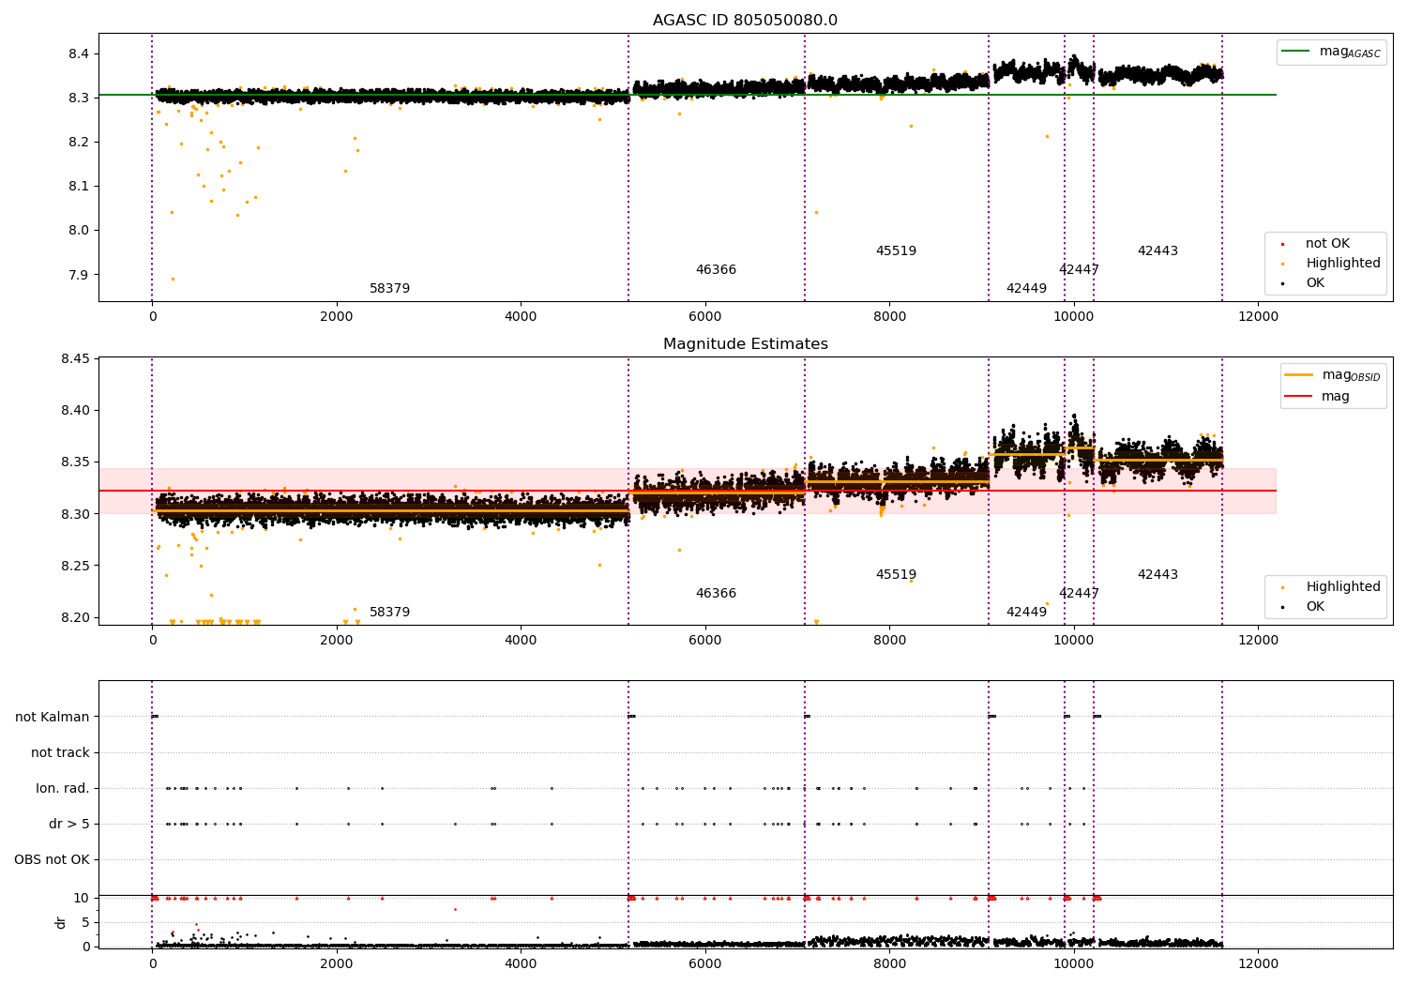Click obsid label 42443 in Magnitude Estimates plot
The image size is (1407, 985).
point(1157,575)
